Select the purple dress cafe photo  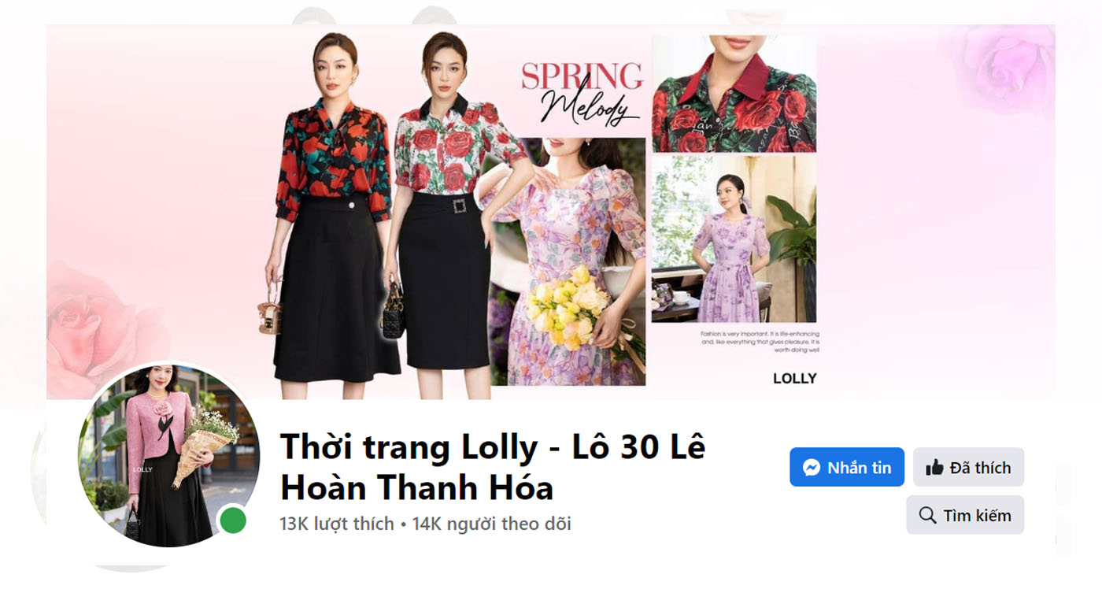click(734, 239)
